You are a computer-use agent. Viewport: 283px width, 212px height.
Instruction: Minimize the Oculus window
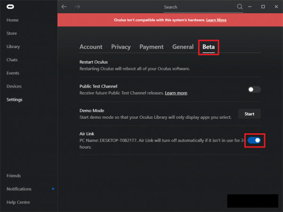pos(251,7)
